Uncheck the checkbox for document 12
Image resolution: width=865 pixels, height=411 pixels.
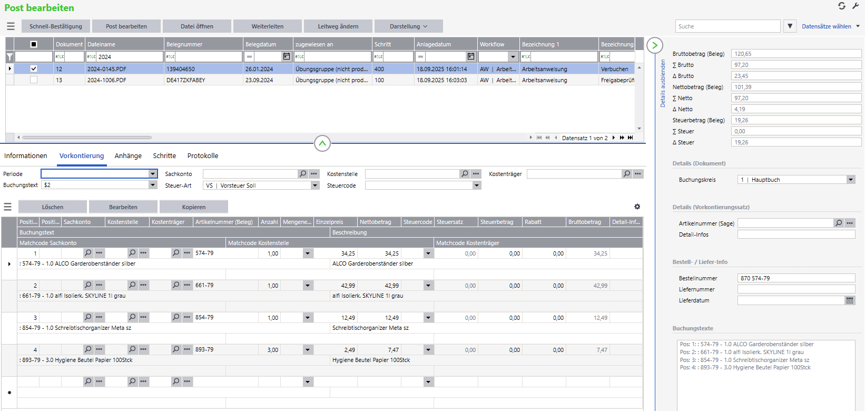(34, 68)
